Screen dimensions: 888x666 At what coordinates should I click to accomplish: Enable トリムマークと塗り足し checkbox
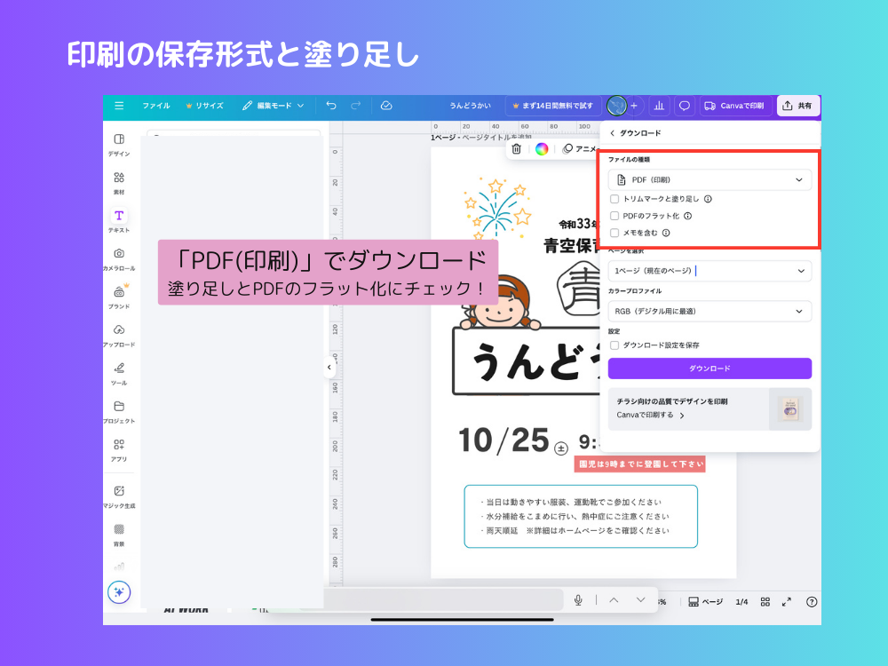pyautogui.click(x=614, y=199)
